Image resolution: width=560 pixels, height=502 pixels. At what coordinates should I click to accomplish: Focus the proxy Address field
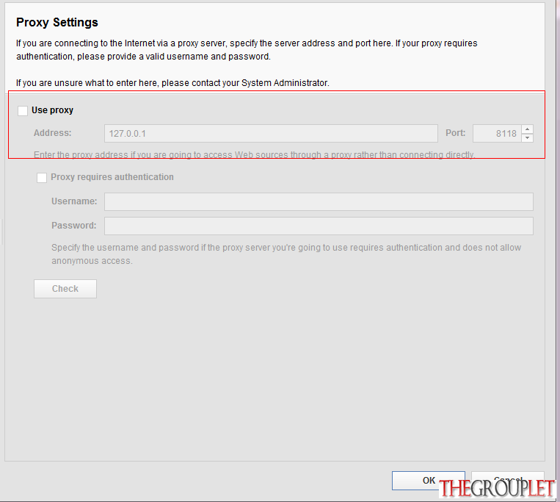click(271, 133)
